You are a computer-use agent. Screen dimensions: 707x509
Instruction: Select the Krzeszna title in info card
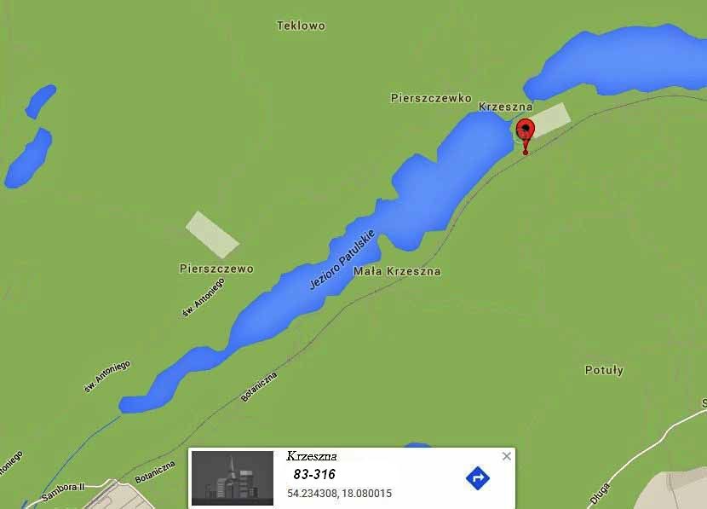click(x=312, y=456)
